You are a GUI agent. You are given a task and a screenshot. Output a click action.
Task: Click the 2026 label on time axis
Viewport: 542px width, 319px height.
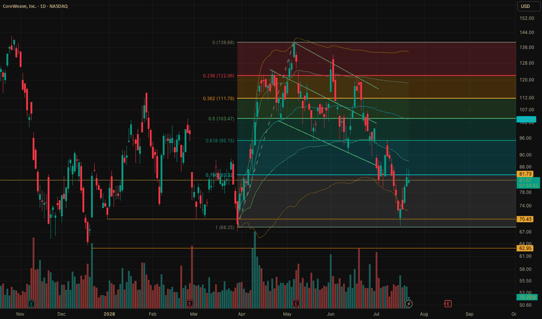click(109, 314)
